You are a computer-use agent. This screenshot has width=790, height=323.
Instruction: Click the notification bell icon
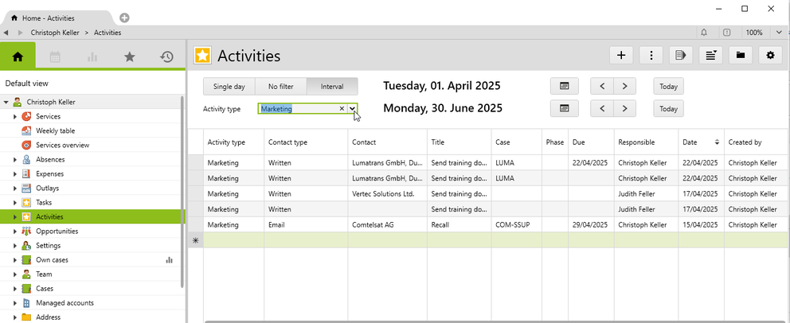704,32
